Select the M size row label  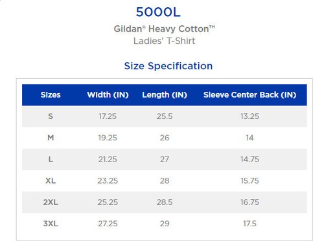[x=51, y=138]
